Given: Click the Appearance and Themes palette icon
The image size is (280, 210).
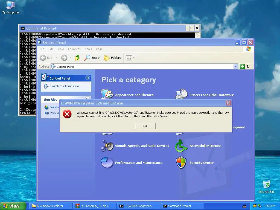Looking at the screenshot, I should [107, 94].
